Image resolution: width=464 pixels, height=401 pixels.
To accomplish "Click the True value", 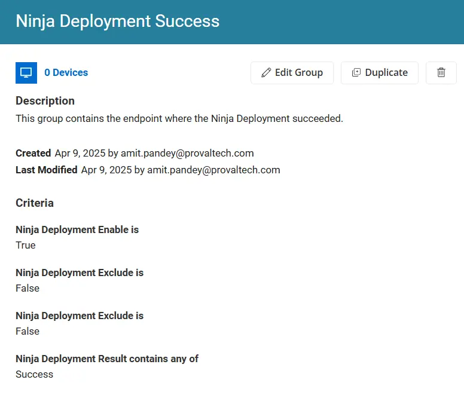I will tap(26, 246).
